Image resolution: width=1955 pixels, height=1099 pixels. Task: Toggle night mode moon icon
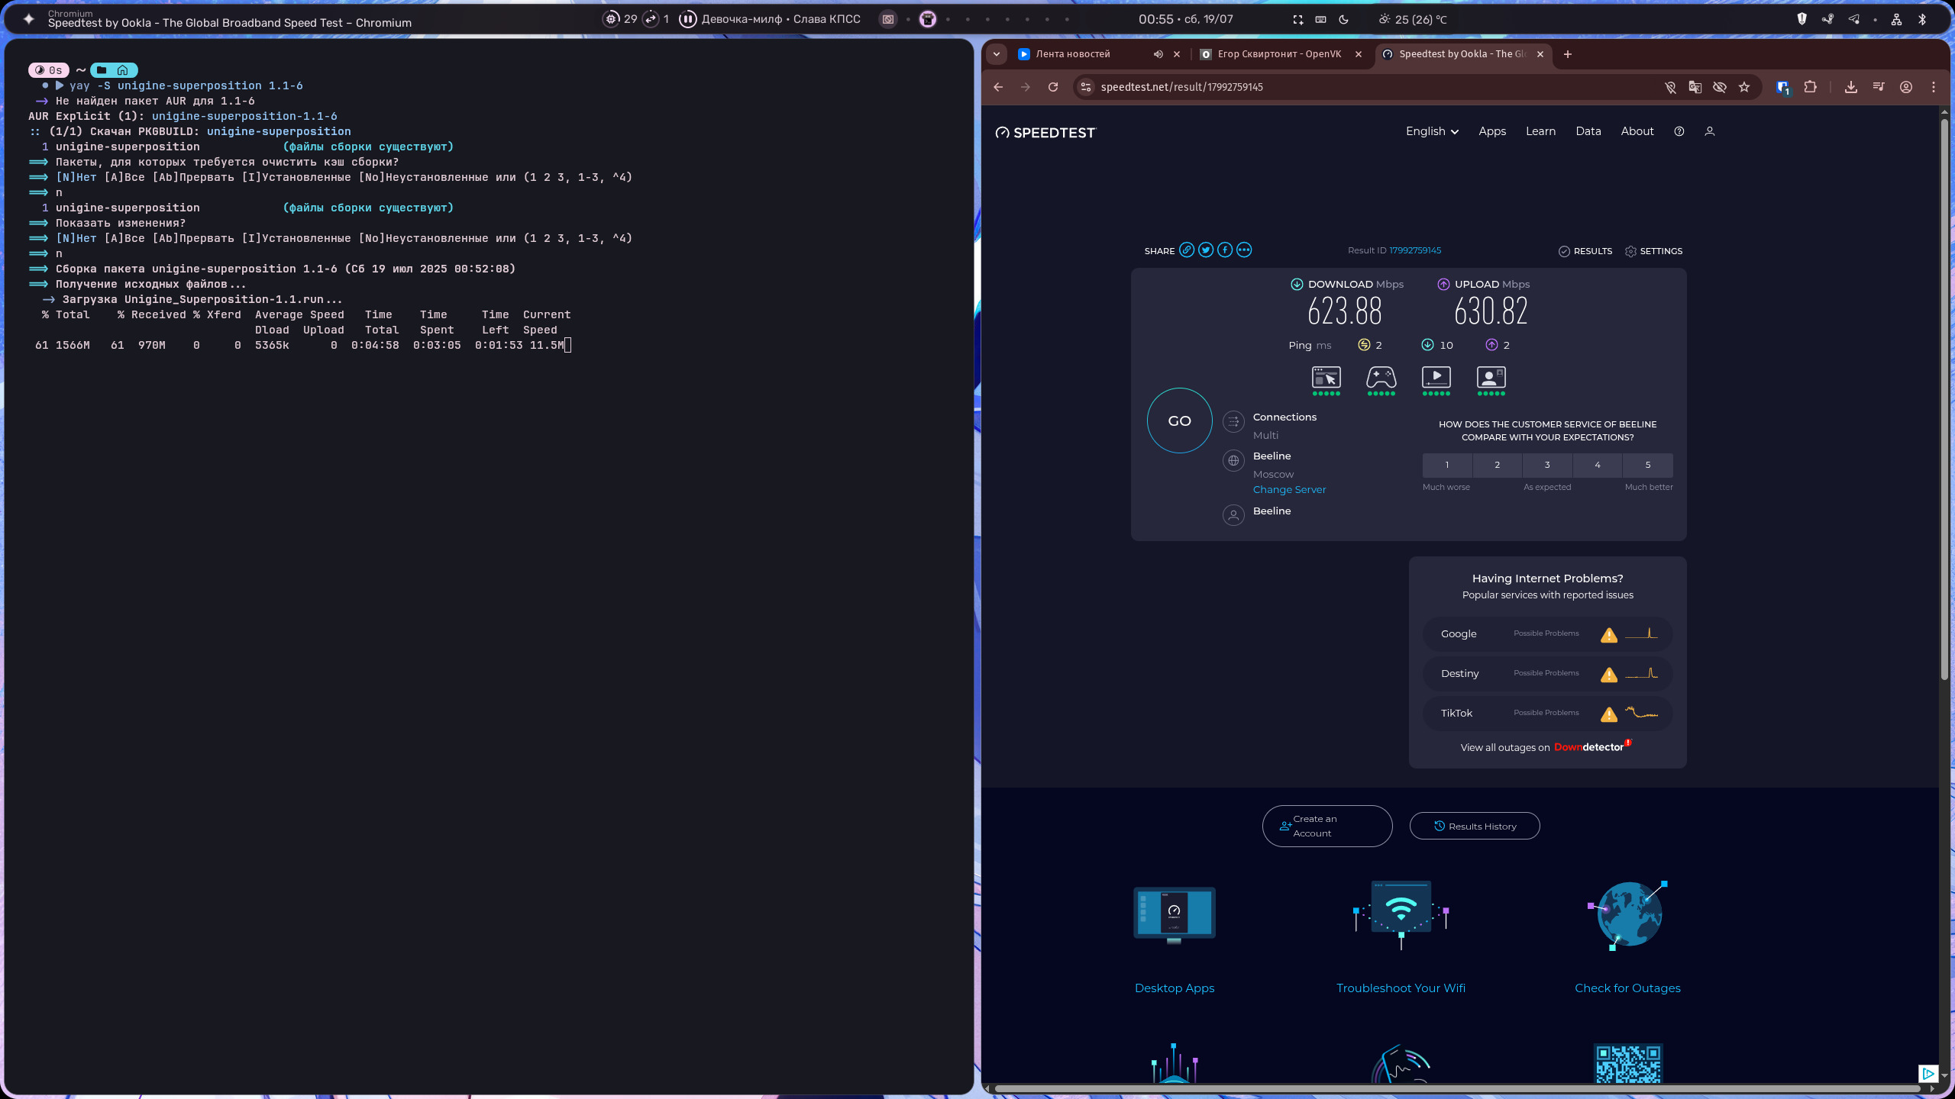click(x=1344, y=19)
